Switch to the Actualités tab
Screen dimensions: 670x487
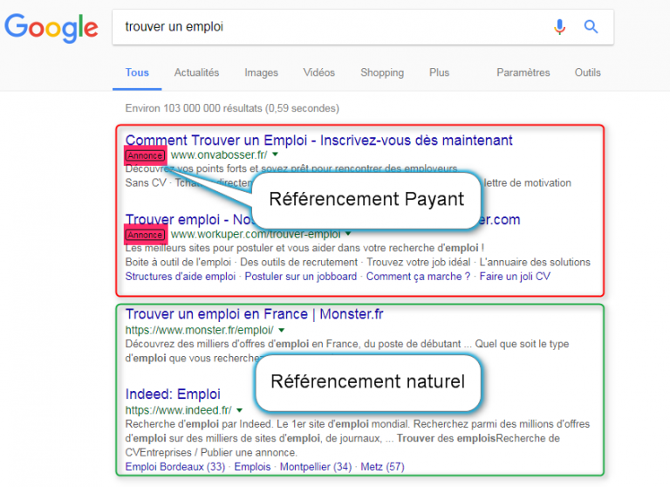click(196, 72)
